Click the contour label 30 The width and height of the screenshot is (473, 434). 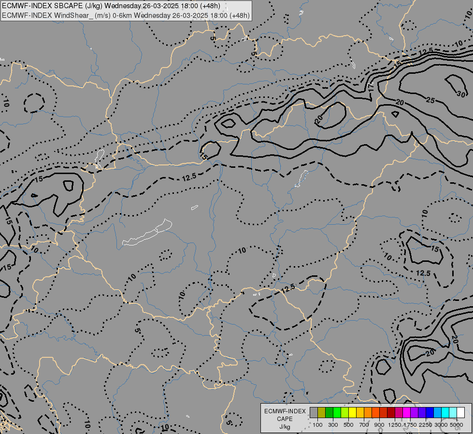point(461,94)
